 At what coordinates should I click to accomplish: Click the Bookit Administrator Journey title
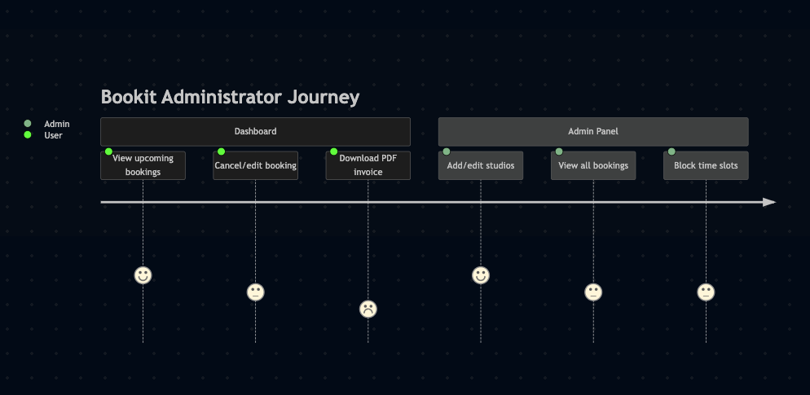pos(230,97)
